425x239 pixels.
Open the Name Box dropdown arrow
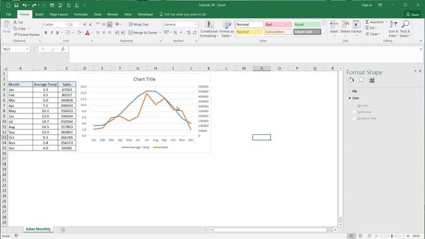(27, 49)
